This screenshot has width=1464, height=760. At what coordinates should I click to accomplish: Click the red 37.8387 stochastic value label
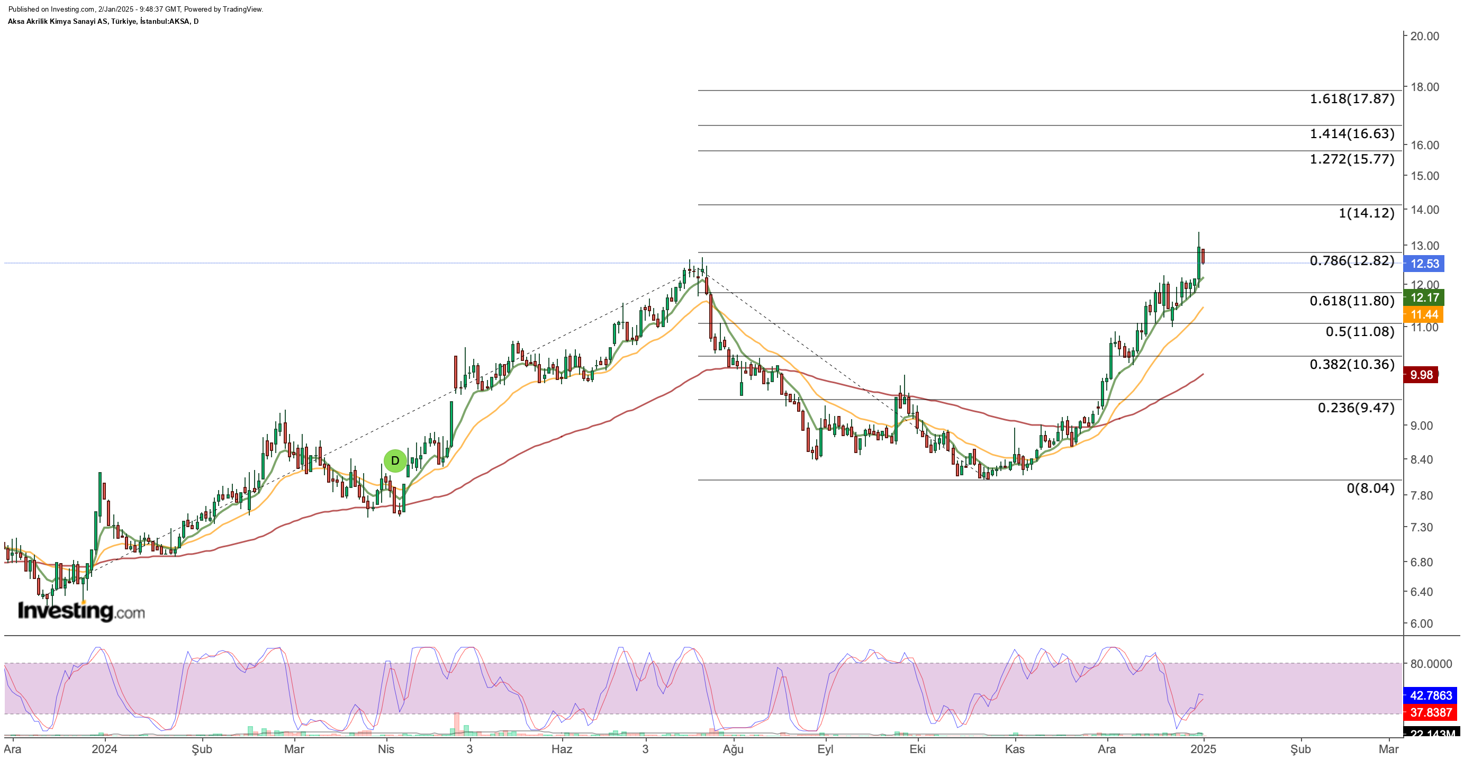click(x=1430, y=713)
